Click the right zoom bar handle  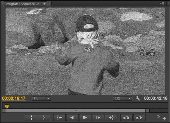tap(147, 111)
